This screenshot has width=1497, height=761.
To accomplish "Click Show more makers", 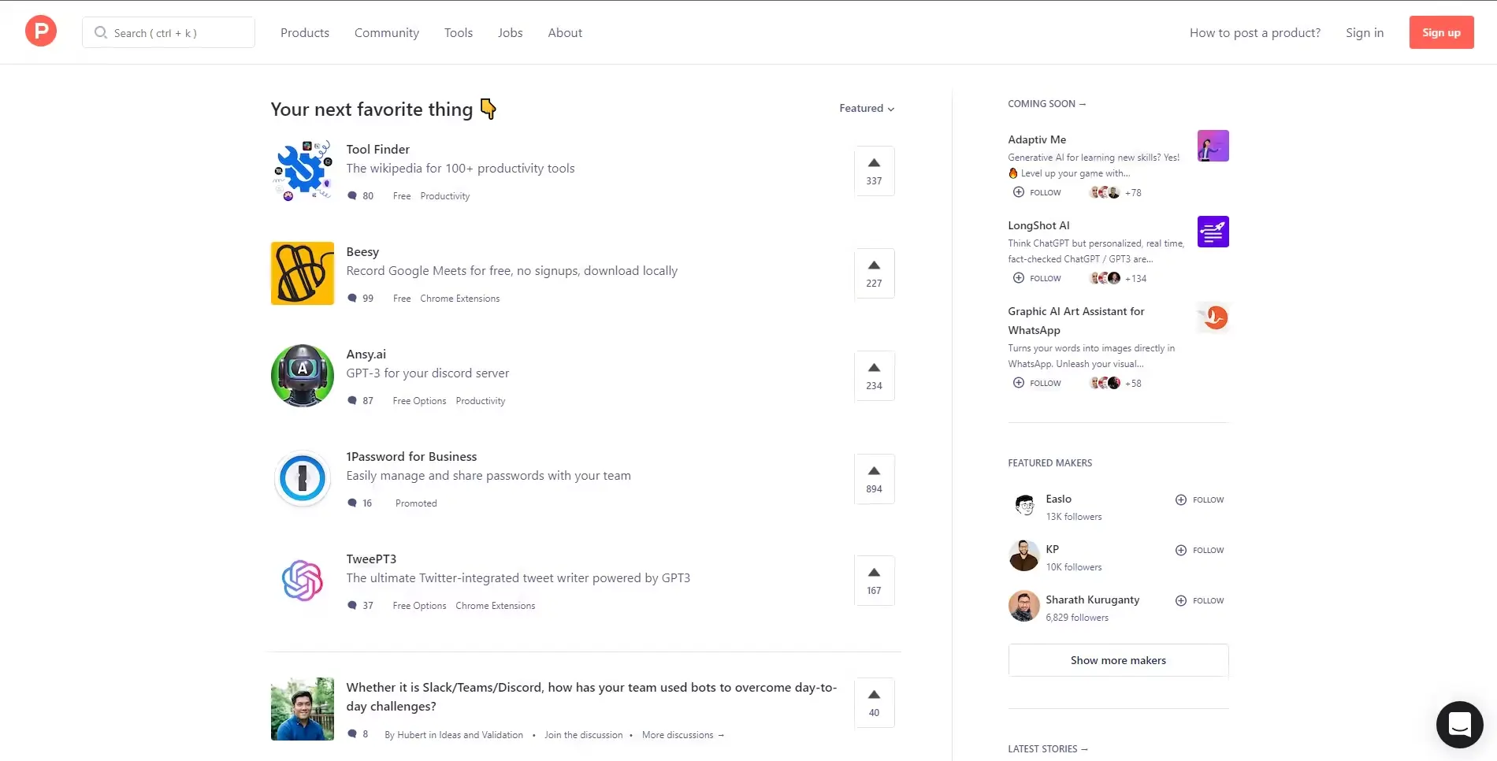I will tap(1118, 660).
